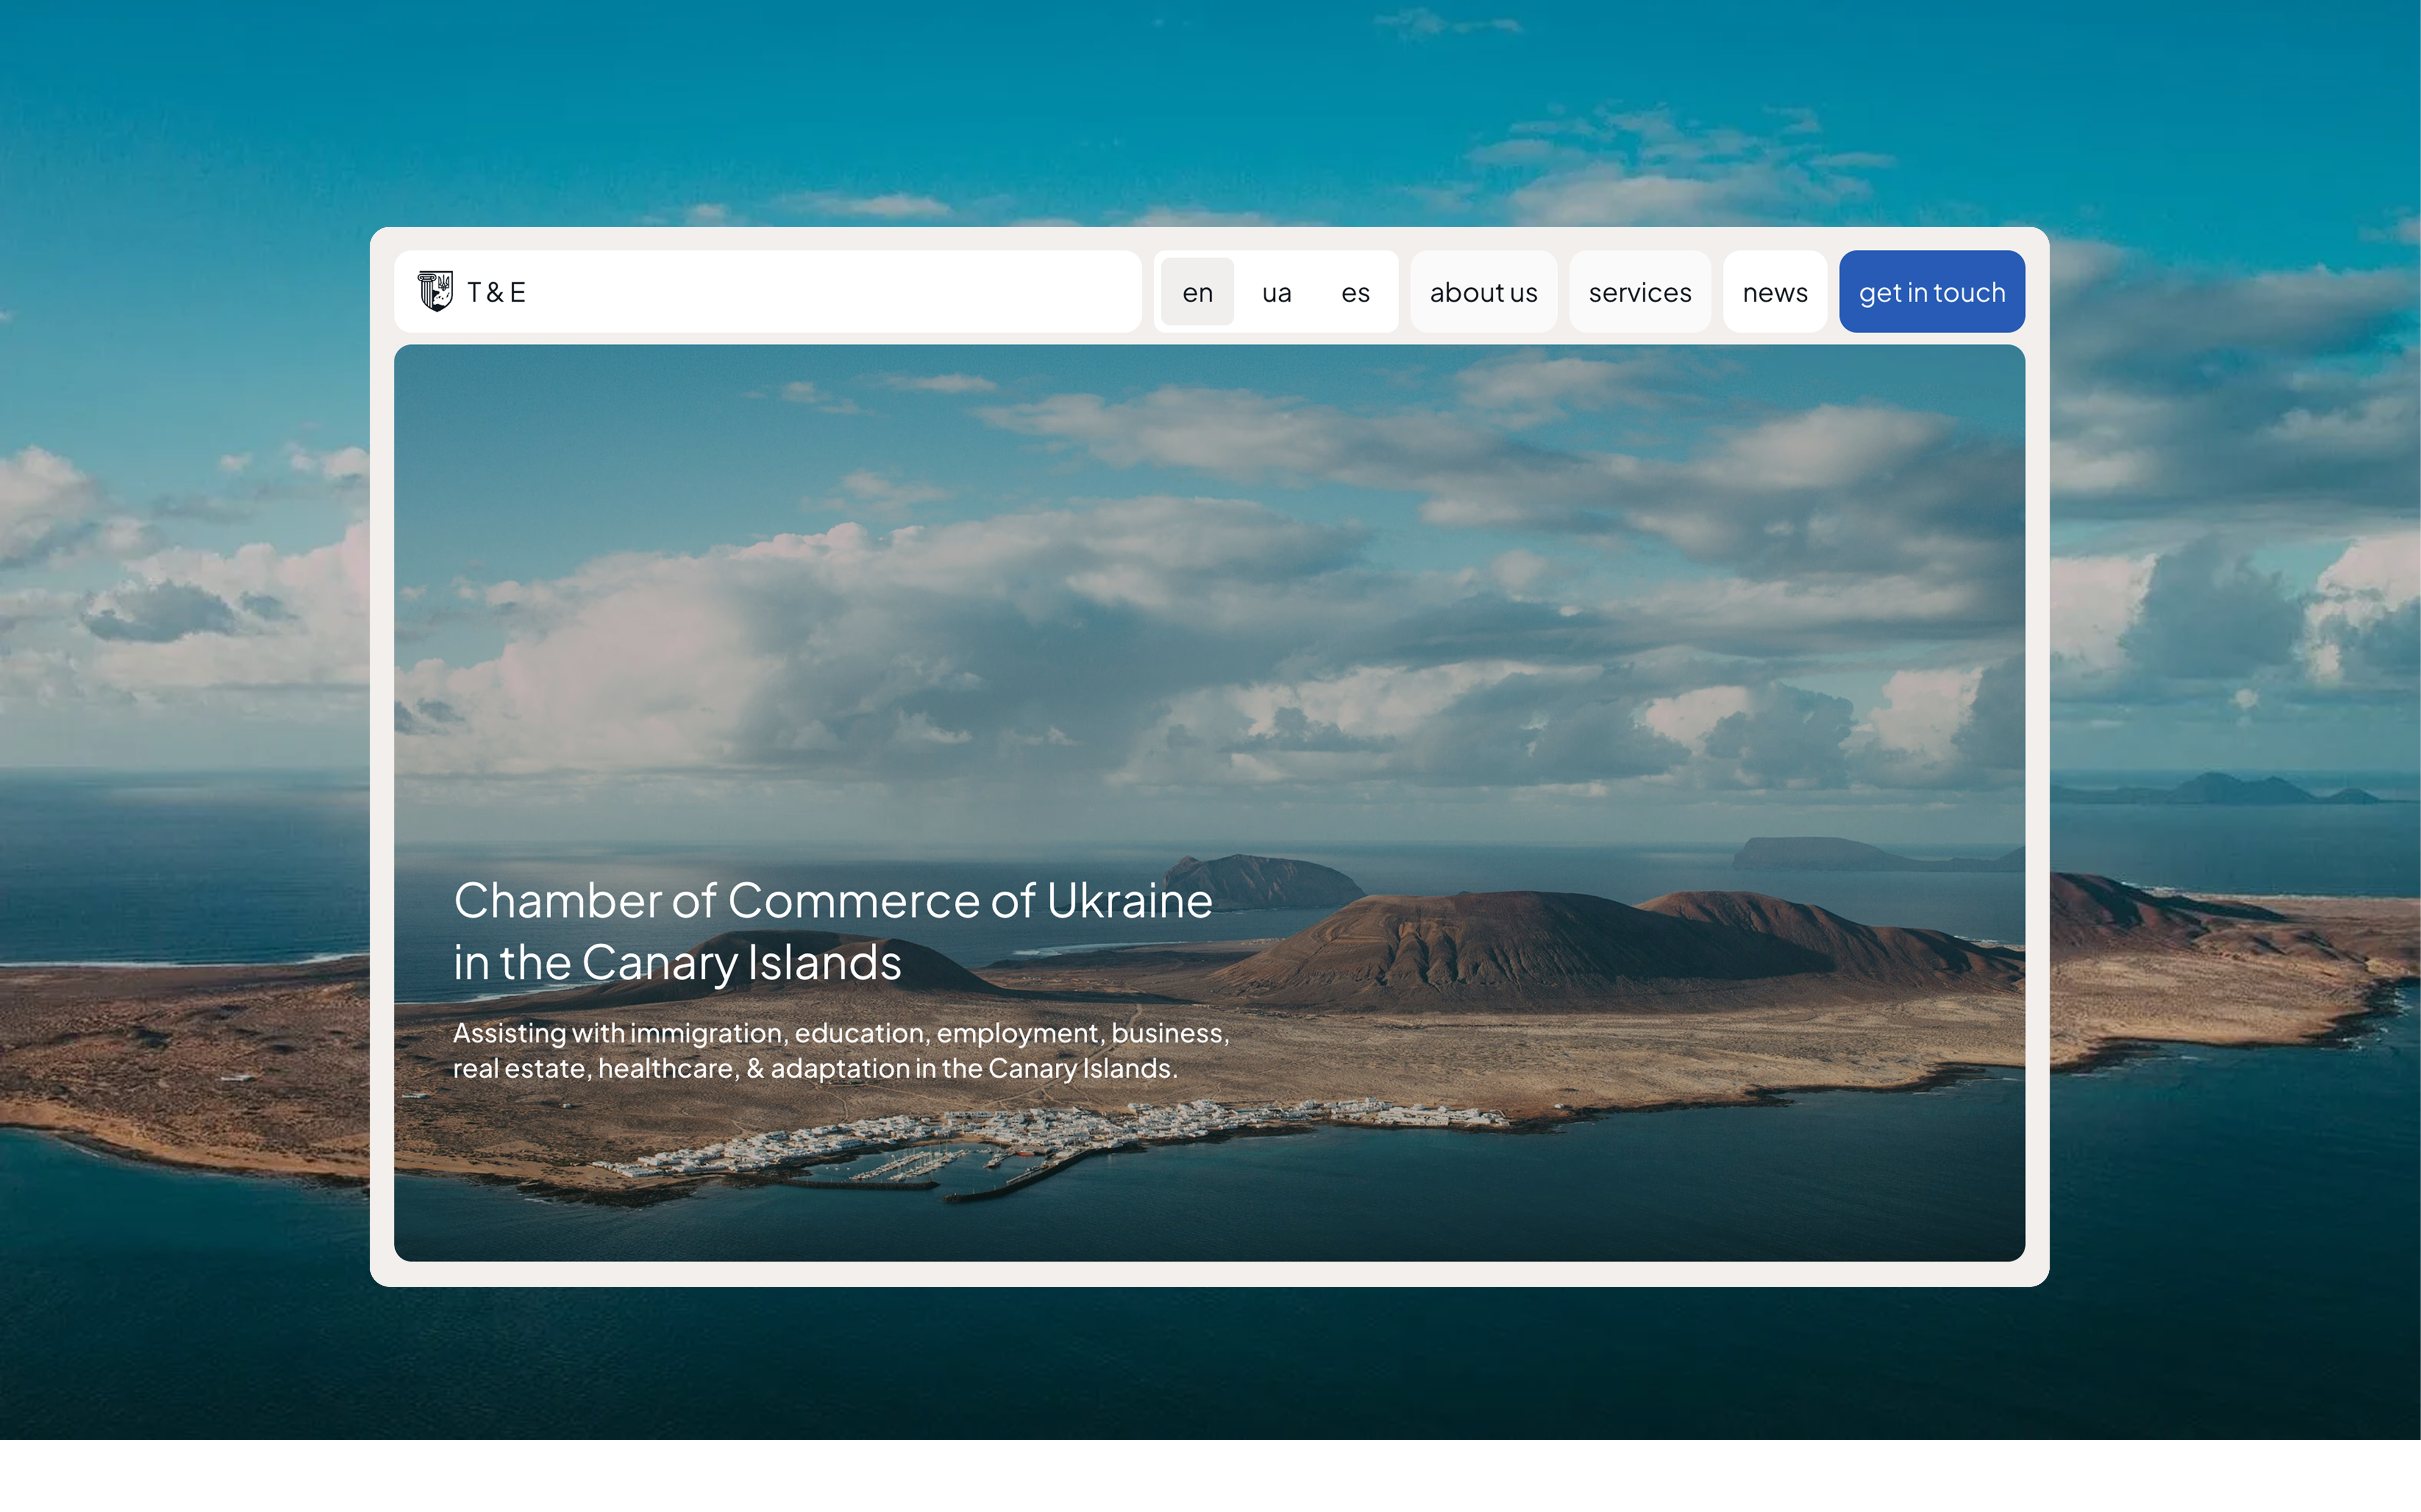Click the empty white area of logo bar

tap(830, 292)
